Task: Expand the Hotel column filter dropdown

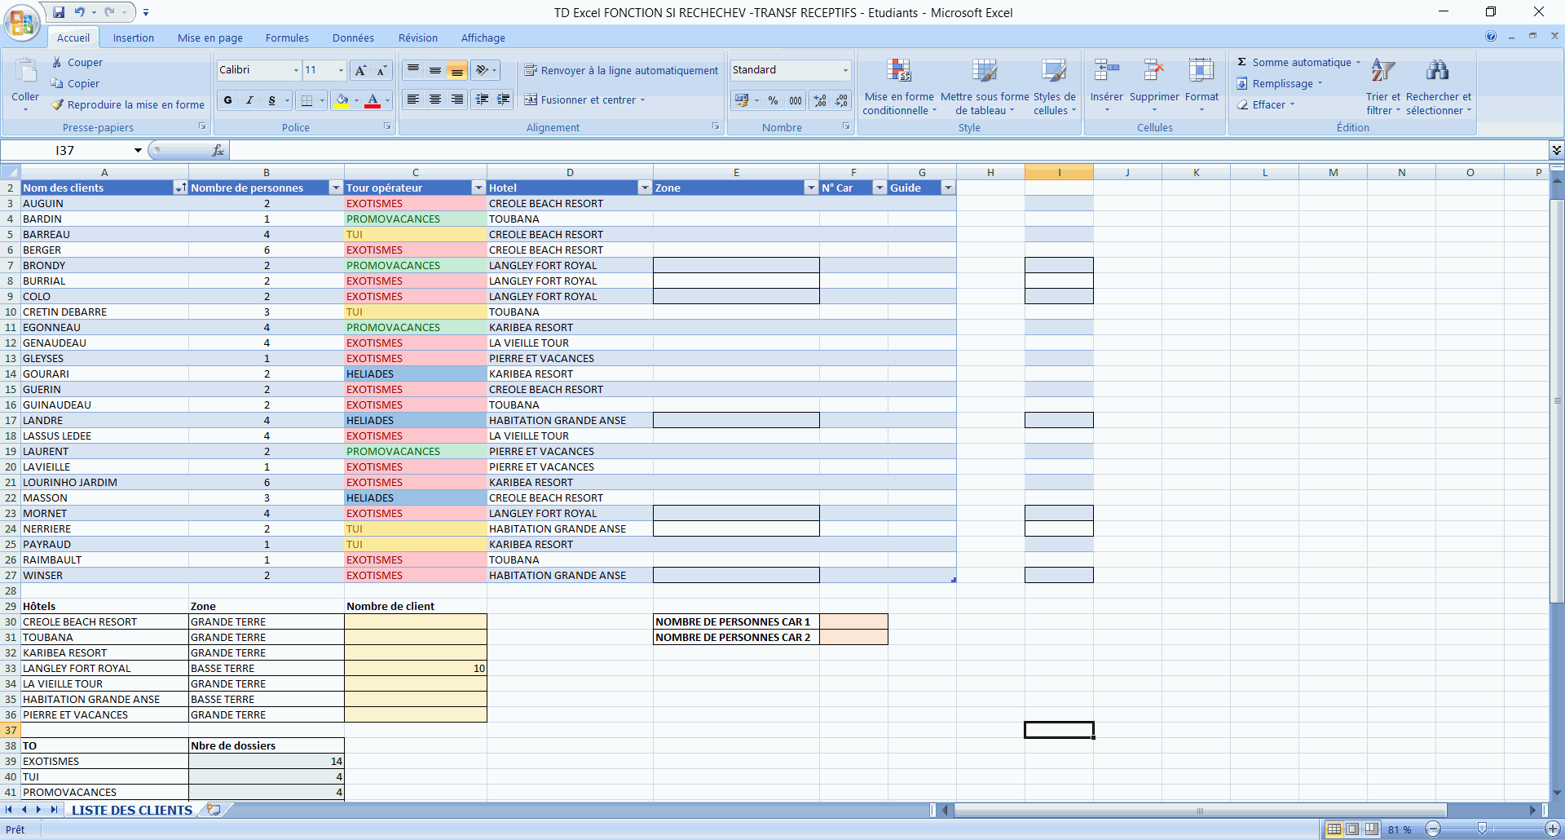Action: click(x=645, y=188)
